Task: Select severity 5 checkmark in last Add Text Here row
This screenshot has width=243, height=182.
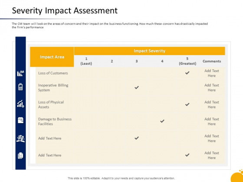Action: (187, 155)
